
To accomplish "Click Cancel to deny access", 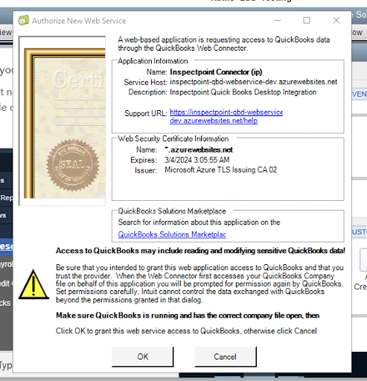I will [226, 356].
